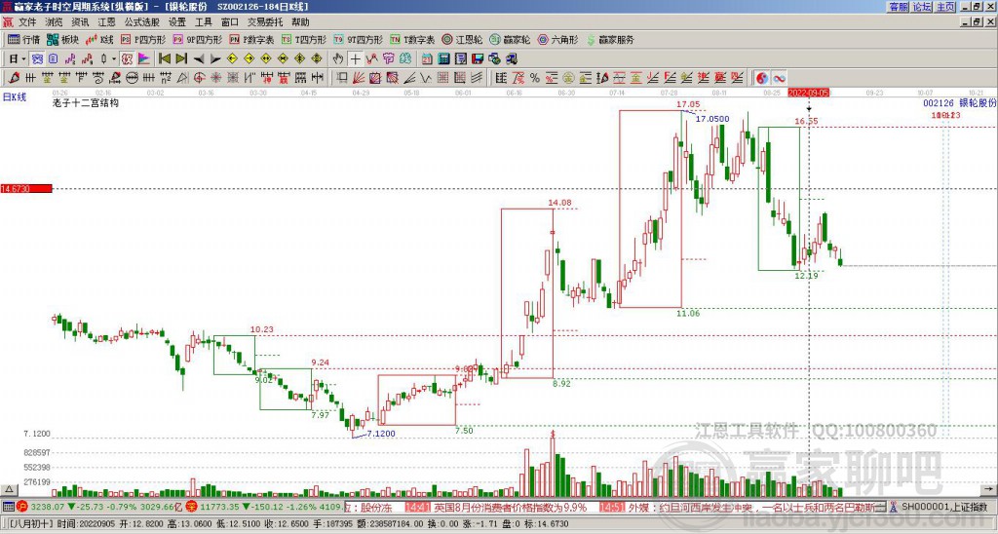Click the 日K线 label
The image size is (998, 534).
click(14, 96)
